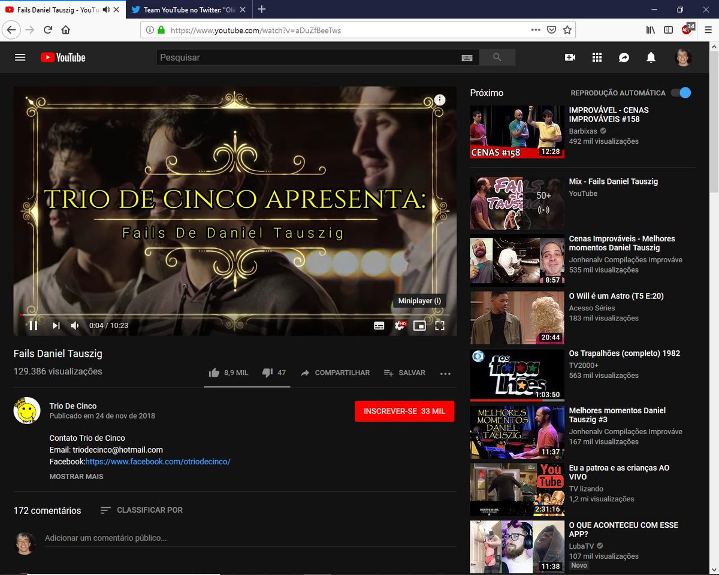Reload the current page
Viewport: 719px width, 575px height.
47,29
